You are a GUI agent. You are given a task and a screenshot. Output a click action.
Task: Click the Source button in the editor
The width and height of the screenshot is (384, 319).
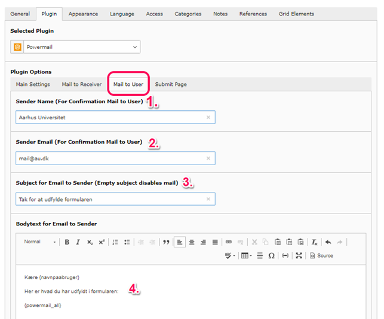pyautogui.click(x=321, y=255)
